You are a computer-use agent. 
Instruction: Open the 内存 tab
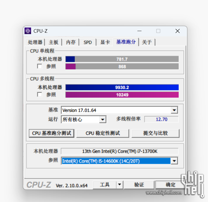pyautogui.click(x=71, y=42)
